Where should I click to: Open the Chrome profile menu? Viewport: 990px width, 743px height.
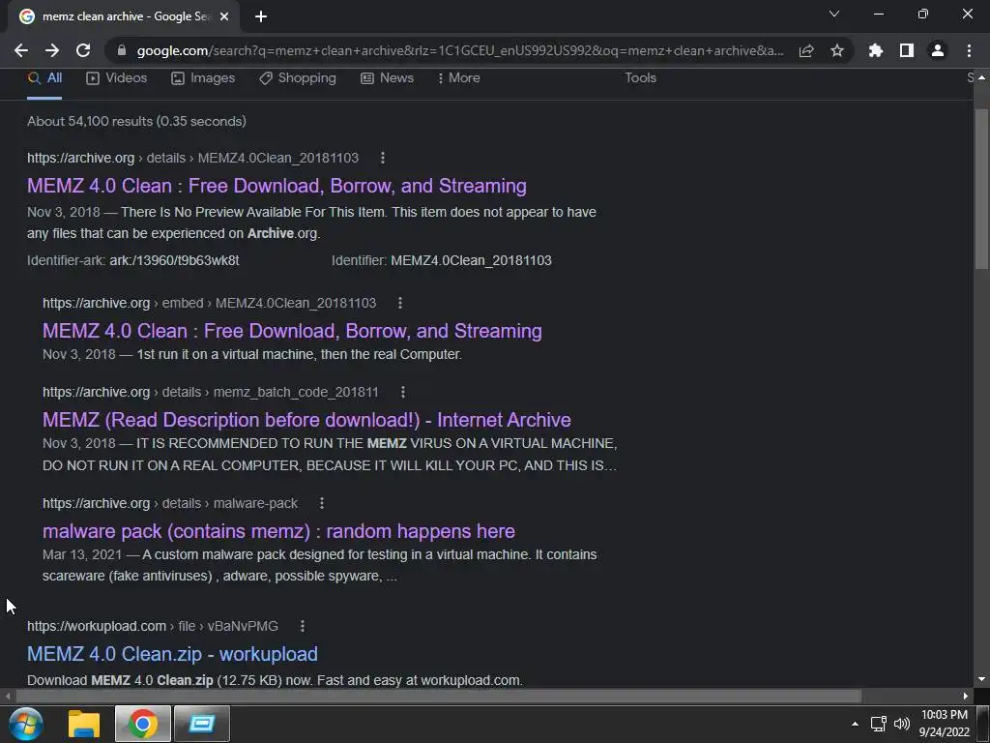[x=938, y=50]
